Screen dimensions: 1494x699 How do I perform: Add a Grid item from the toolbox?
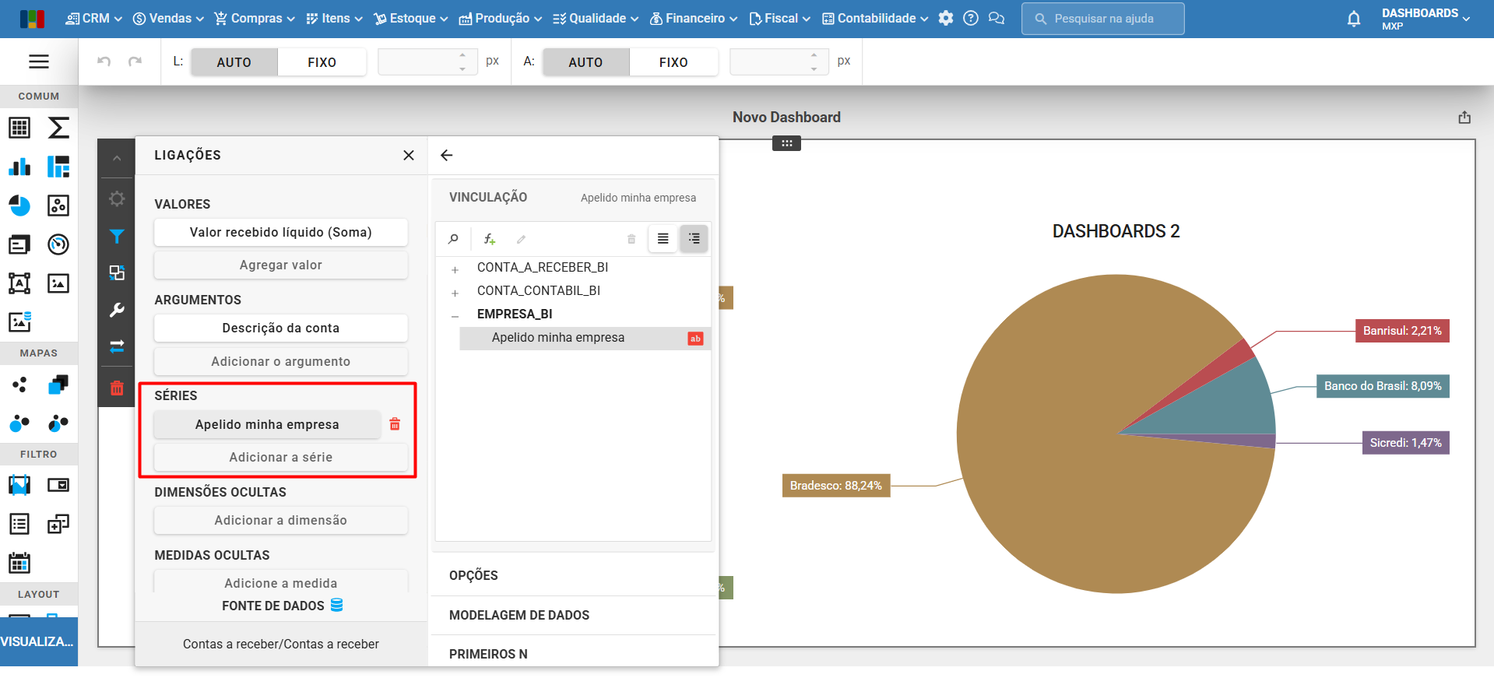click(19, 128)
